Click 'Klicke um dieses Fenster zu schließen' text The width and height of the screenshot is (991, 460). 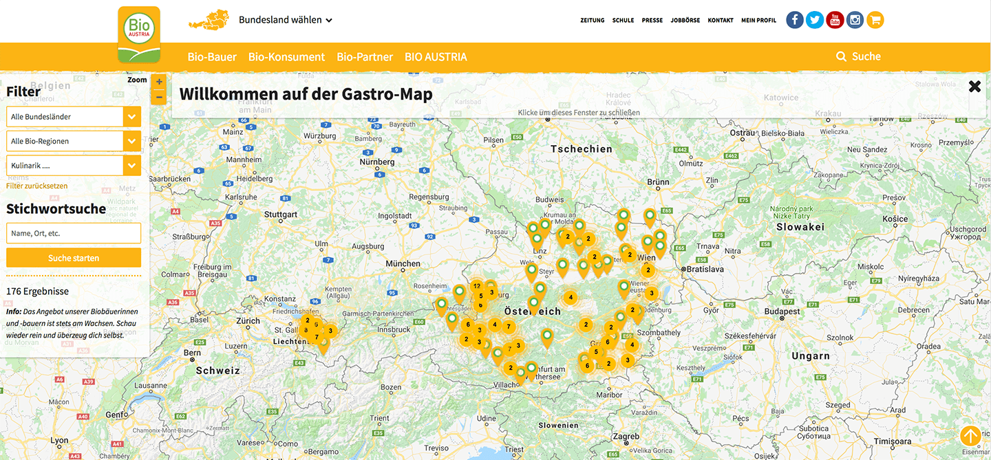tap(579, 112)
